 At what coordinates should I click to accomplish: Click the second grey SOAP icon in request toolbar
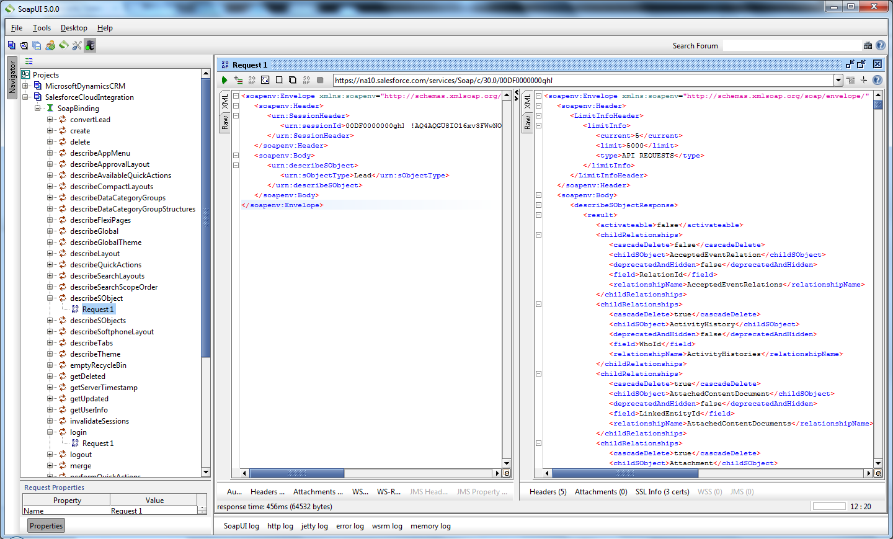click(306, 80)
